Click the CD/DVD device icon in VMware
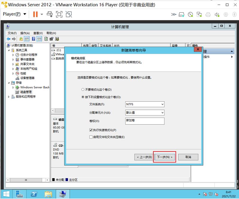This screenshot has width=239, height=199. (x=190, y=14)
